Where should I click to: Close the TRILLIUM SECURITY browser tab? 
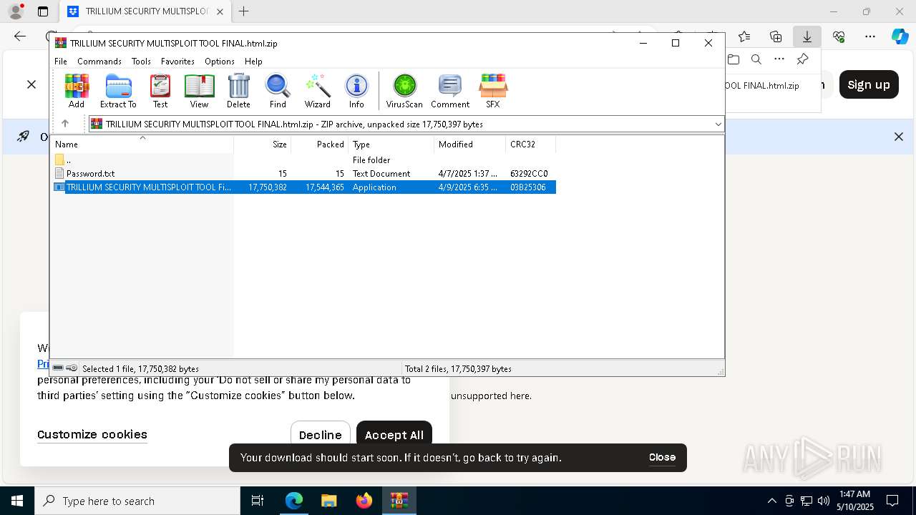tap(220, 11)
